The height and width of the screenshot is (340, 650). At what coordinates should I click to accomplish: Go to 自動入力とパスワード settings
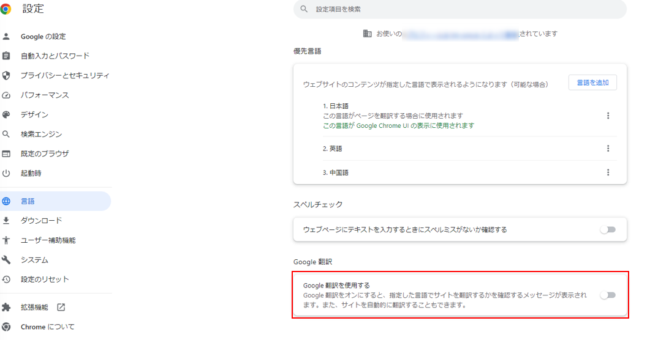coord(56,56)
